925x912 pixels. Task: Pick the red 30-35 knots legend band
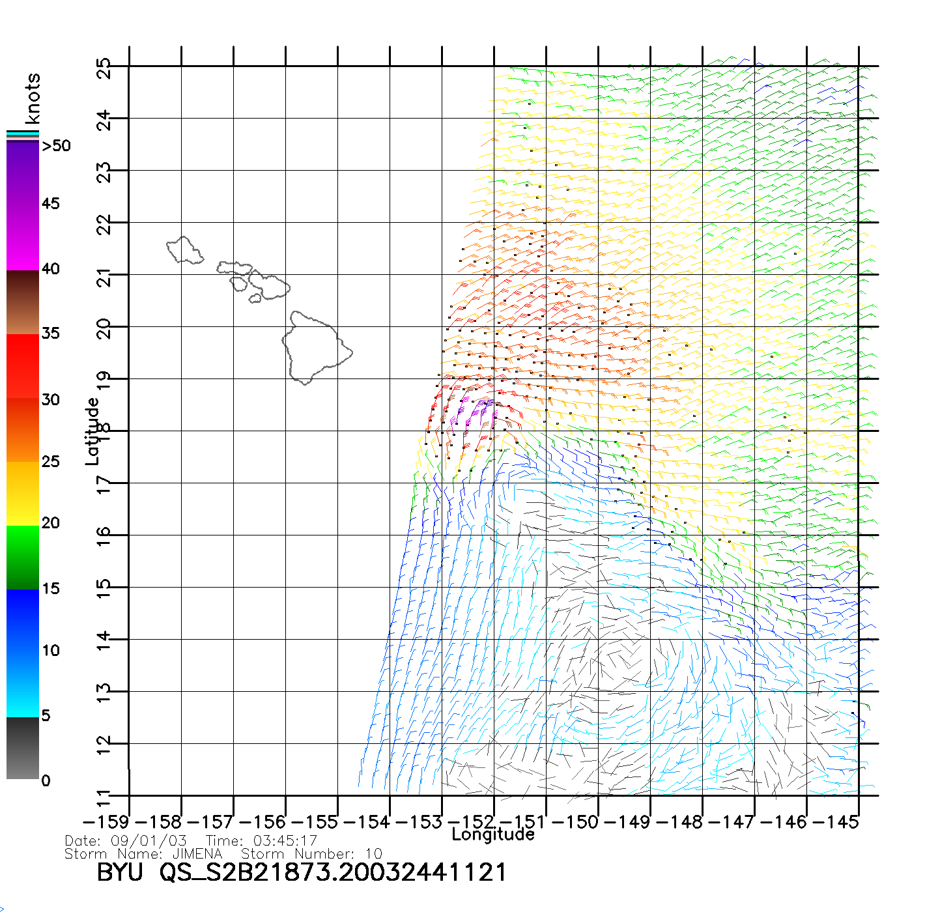point(23,366)
